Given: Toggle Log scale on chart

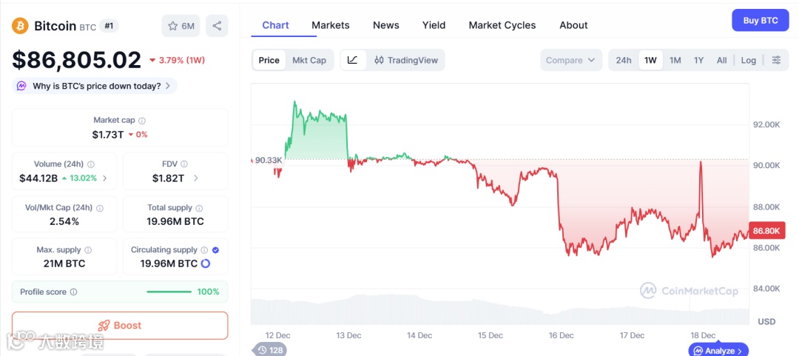Looking at the screenshot, I should point(749,60).
